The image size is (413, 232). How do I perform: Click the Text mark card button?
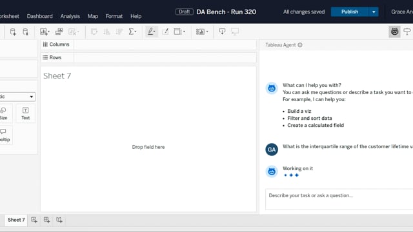tap(26, 113)
